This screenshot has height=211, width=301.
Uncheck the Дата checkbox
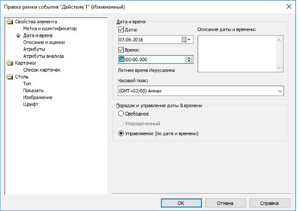pos(121,30)
